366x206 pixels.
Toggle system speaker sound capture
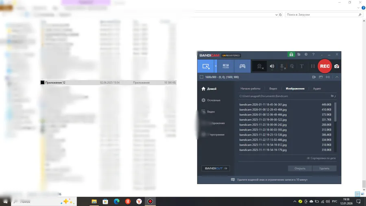[272, 66]
